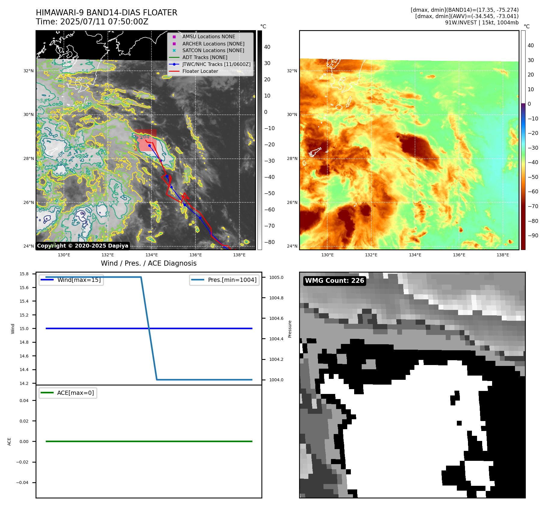
Task: Click the dmax, dmin BAND14 values text
Action: 465,10
